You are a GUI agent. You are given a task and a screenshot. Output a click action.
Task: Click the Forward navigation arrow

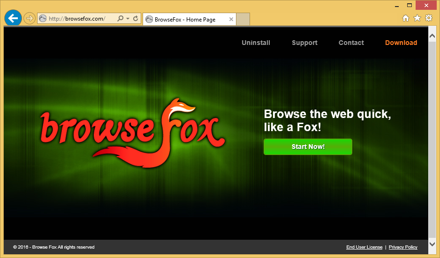coord(29,18)
